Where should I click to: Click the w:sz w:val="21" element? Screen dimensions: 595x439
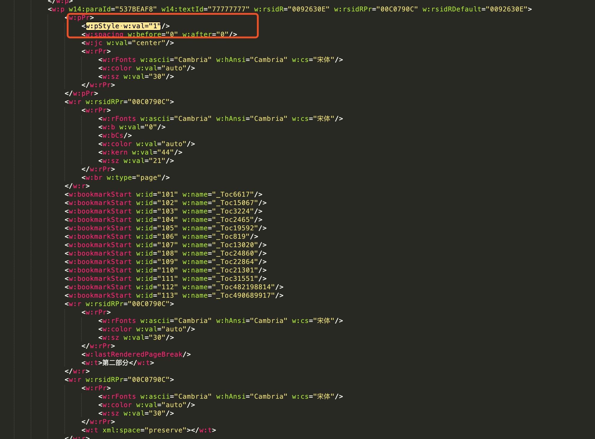(136, 161)
